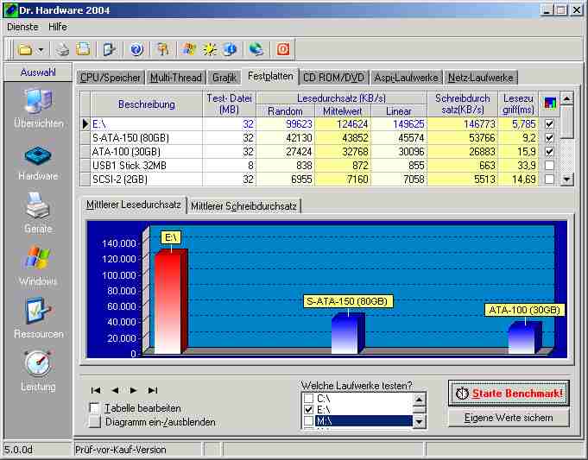Check drive C:\ for testing
The width and height of the screenshot is (588, 460).
click(x=308, y=398)
